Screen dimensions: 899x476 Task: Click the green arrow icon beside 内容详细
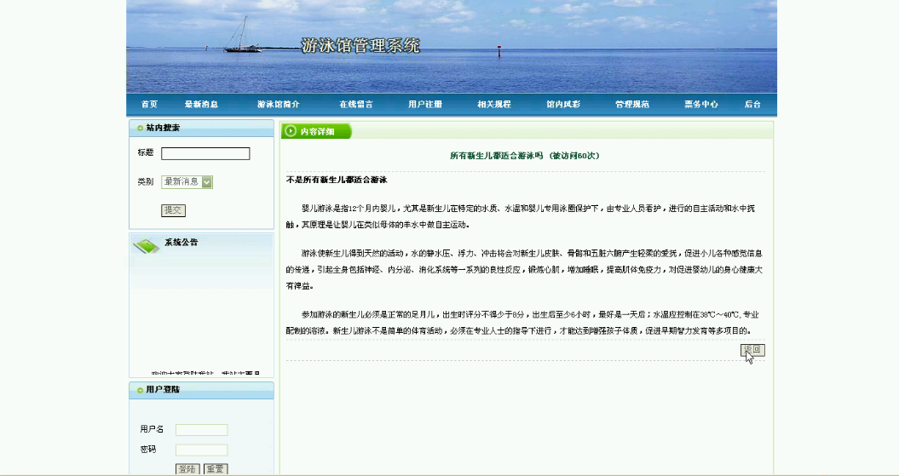pos(291,131)
